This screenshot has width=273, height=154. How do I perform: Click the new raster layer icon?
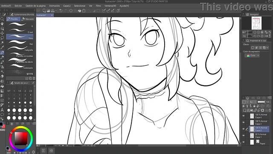click(x=244, y=110)
